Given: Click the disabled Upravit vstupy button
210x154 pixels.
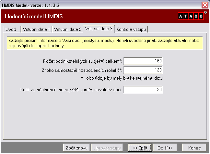Looking at the screenshot, I should (107, 148).
